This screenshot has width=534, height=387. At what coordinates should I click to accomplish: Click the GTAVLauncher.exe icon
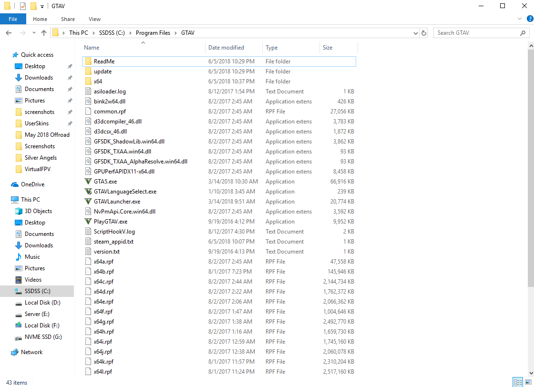tap(88, 202)
